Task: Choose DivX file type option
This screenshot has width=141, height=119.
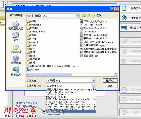Action: [71, 92]
